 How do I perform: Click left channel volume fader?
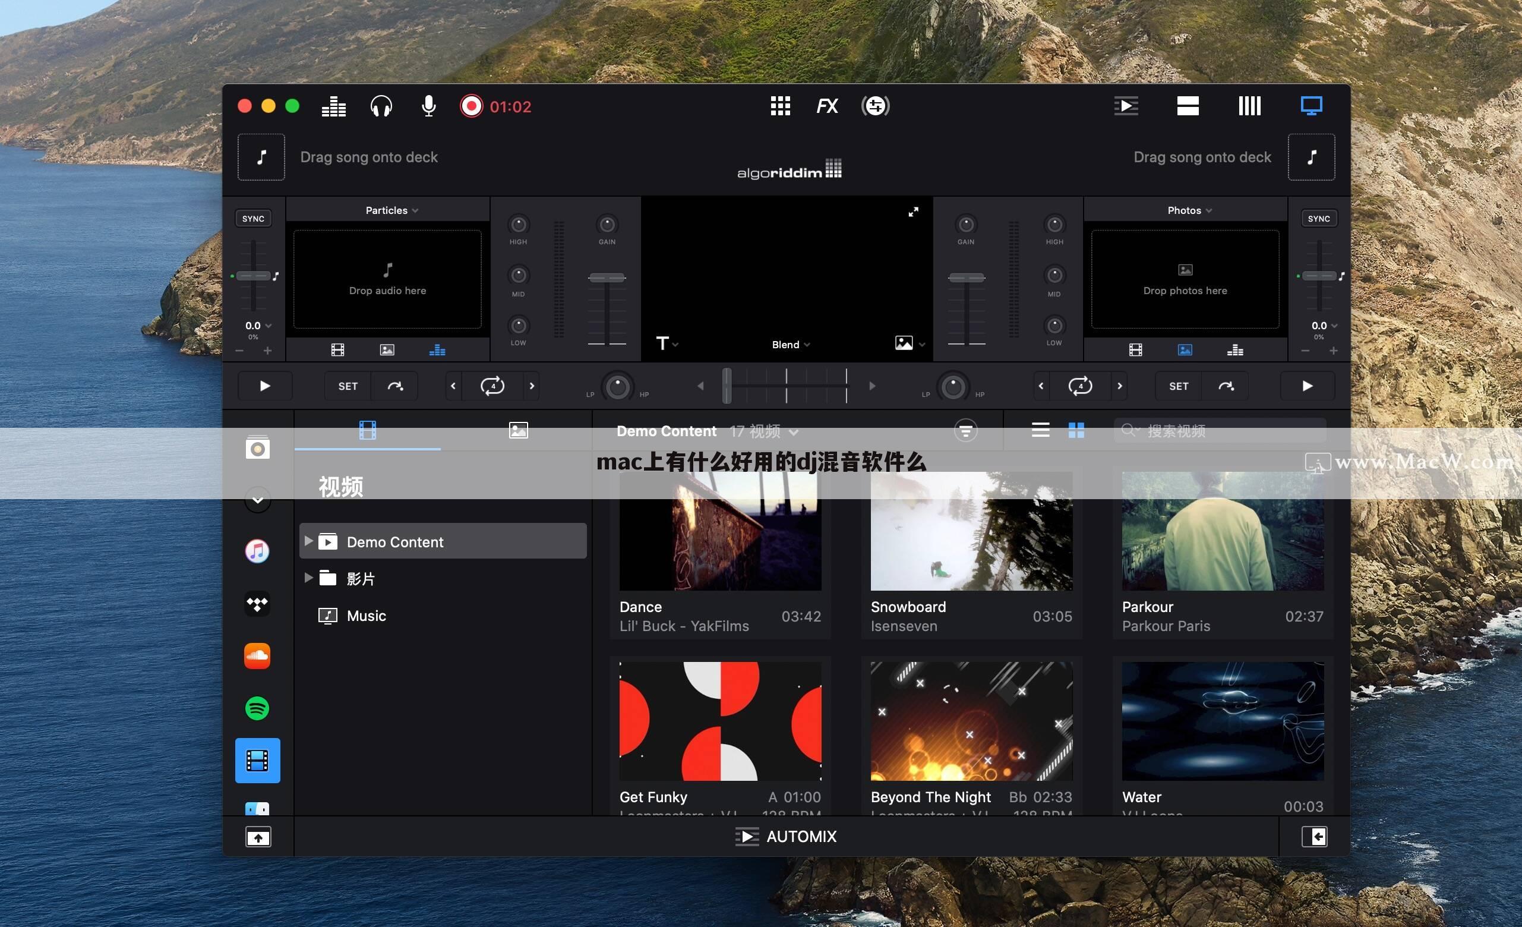(607, 278)
